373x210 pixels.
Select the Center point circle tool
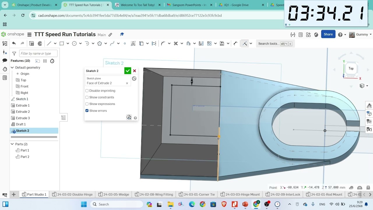(x=74, y=43)
